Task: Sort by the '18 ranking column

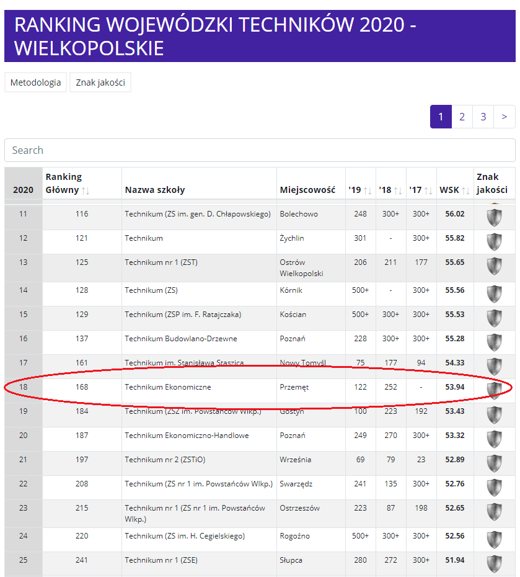Action: (x=398, y=190)
